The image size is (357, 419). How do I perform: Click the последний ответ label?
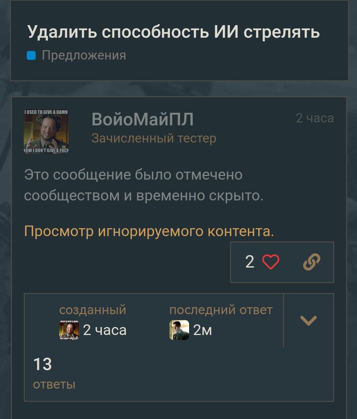pyautogui.click(x=221, y=310)
